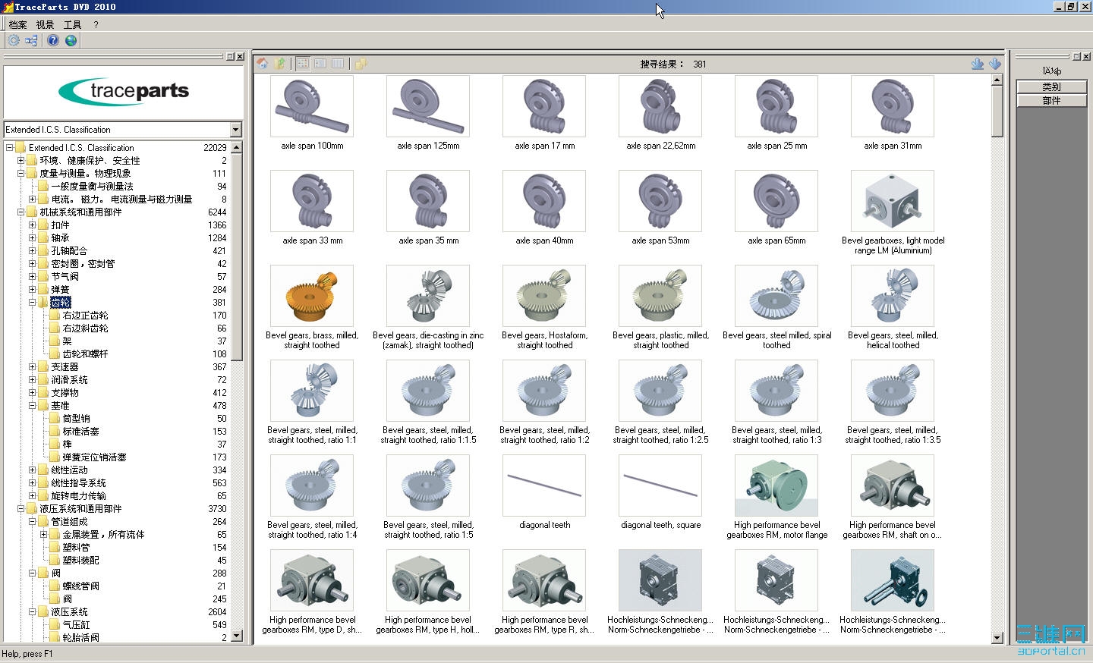1093x663 pixels.
Task: Open the axle span 65mm thumbnail
Action: pyautogui.click(x=776, y=201)
